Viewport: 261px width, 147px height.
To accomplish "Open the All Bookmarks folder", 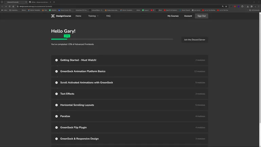I will (254, 10).
